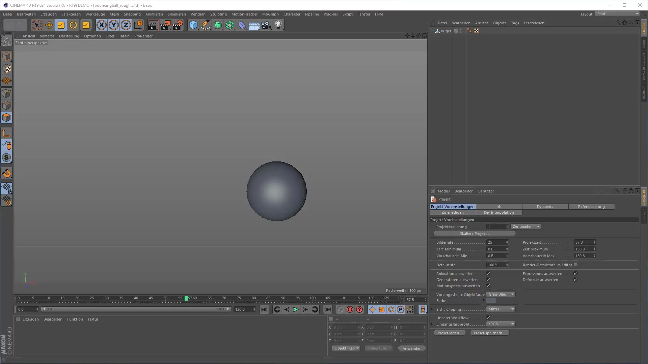648x364 pixels.
Task: Add a light object with bulb icon
Action: 278,25
